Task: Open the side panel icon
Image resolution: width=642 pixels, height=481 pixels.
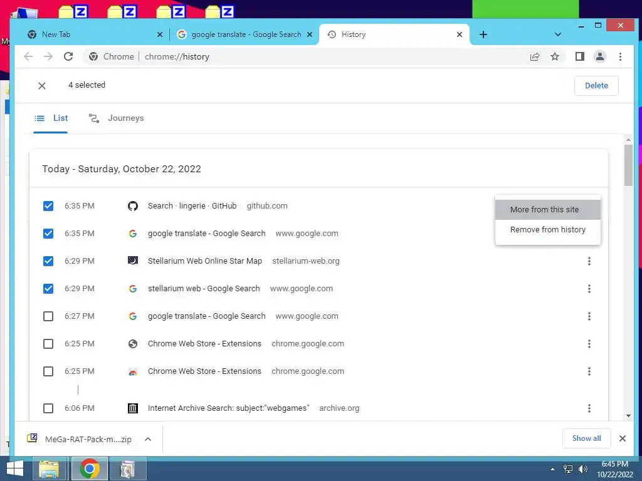Action: coord(580,56)
